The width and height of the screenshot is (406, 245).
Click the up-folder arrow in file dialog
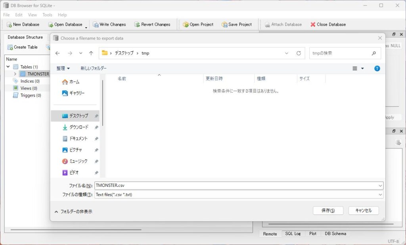[91, 53]
